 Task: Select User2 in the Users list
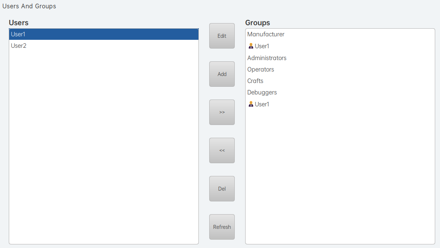pyautogui.click(x=18, y=46)
